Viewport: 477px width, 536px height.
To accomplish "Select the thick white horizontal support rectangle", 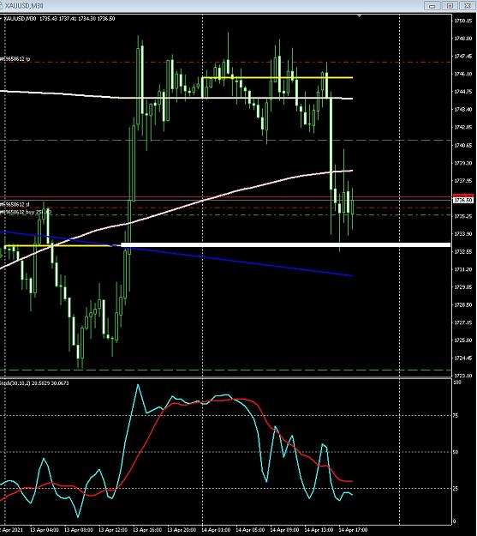I will (x=286, y=244).
